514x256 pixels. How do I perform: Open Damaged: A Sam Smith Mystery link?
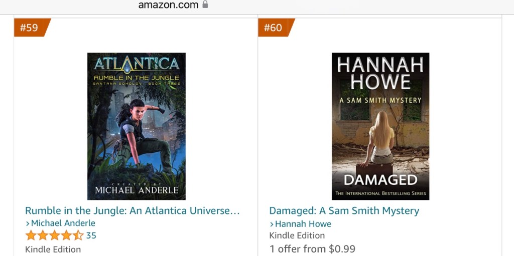coord(344,210)
